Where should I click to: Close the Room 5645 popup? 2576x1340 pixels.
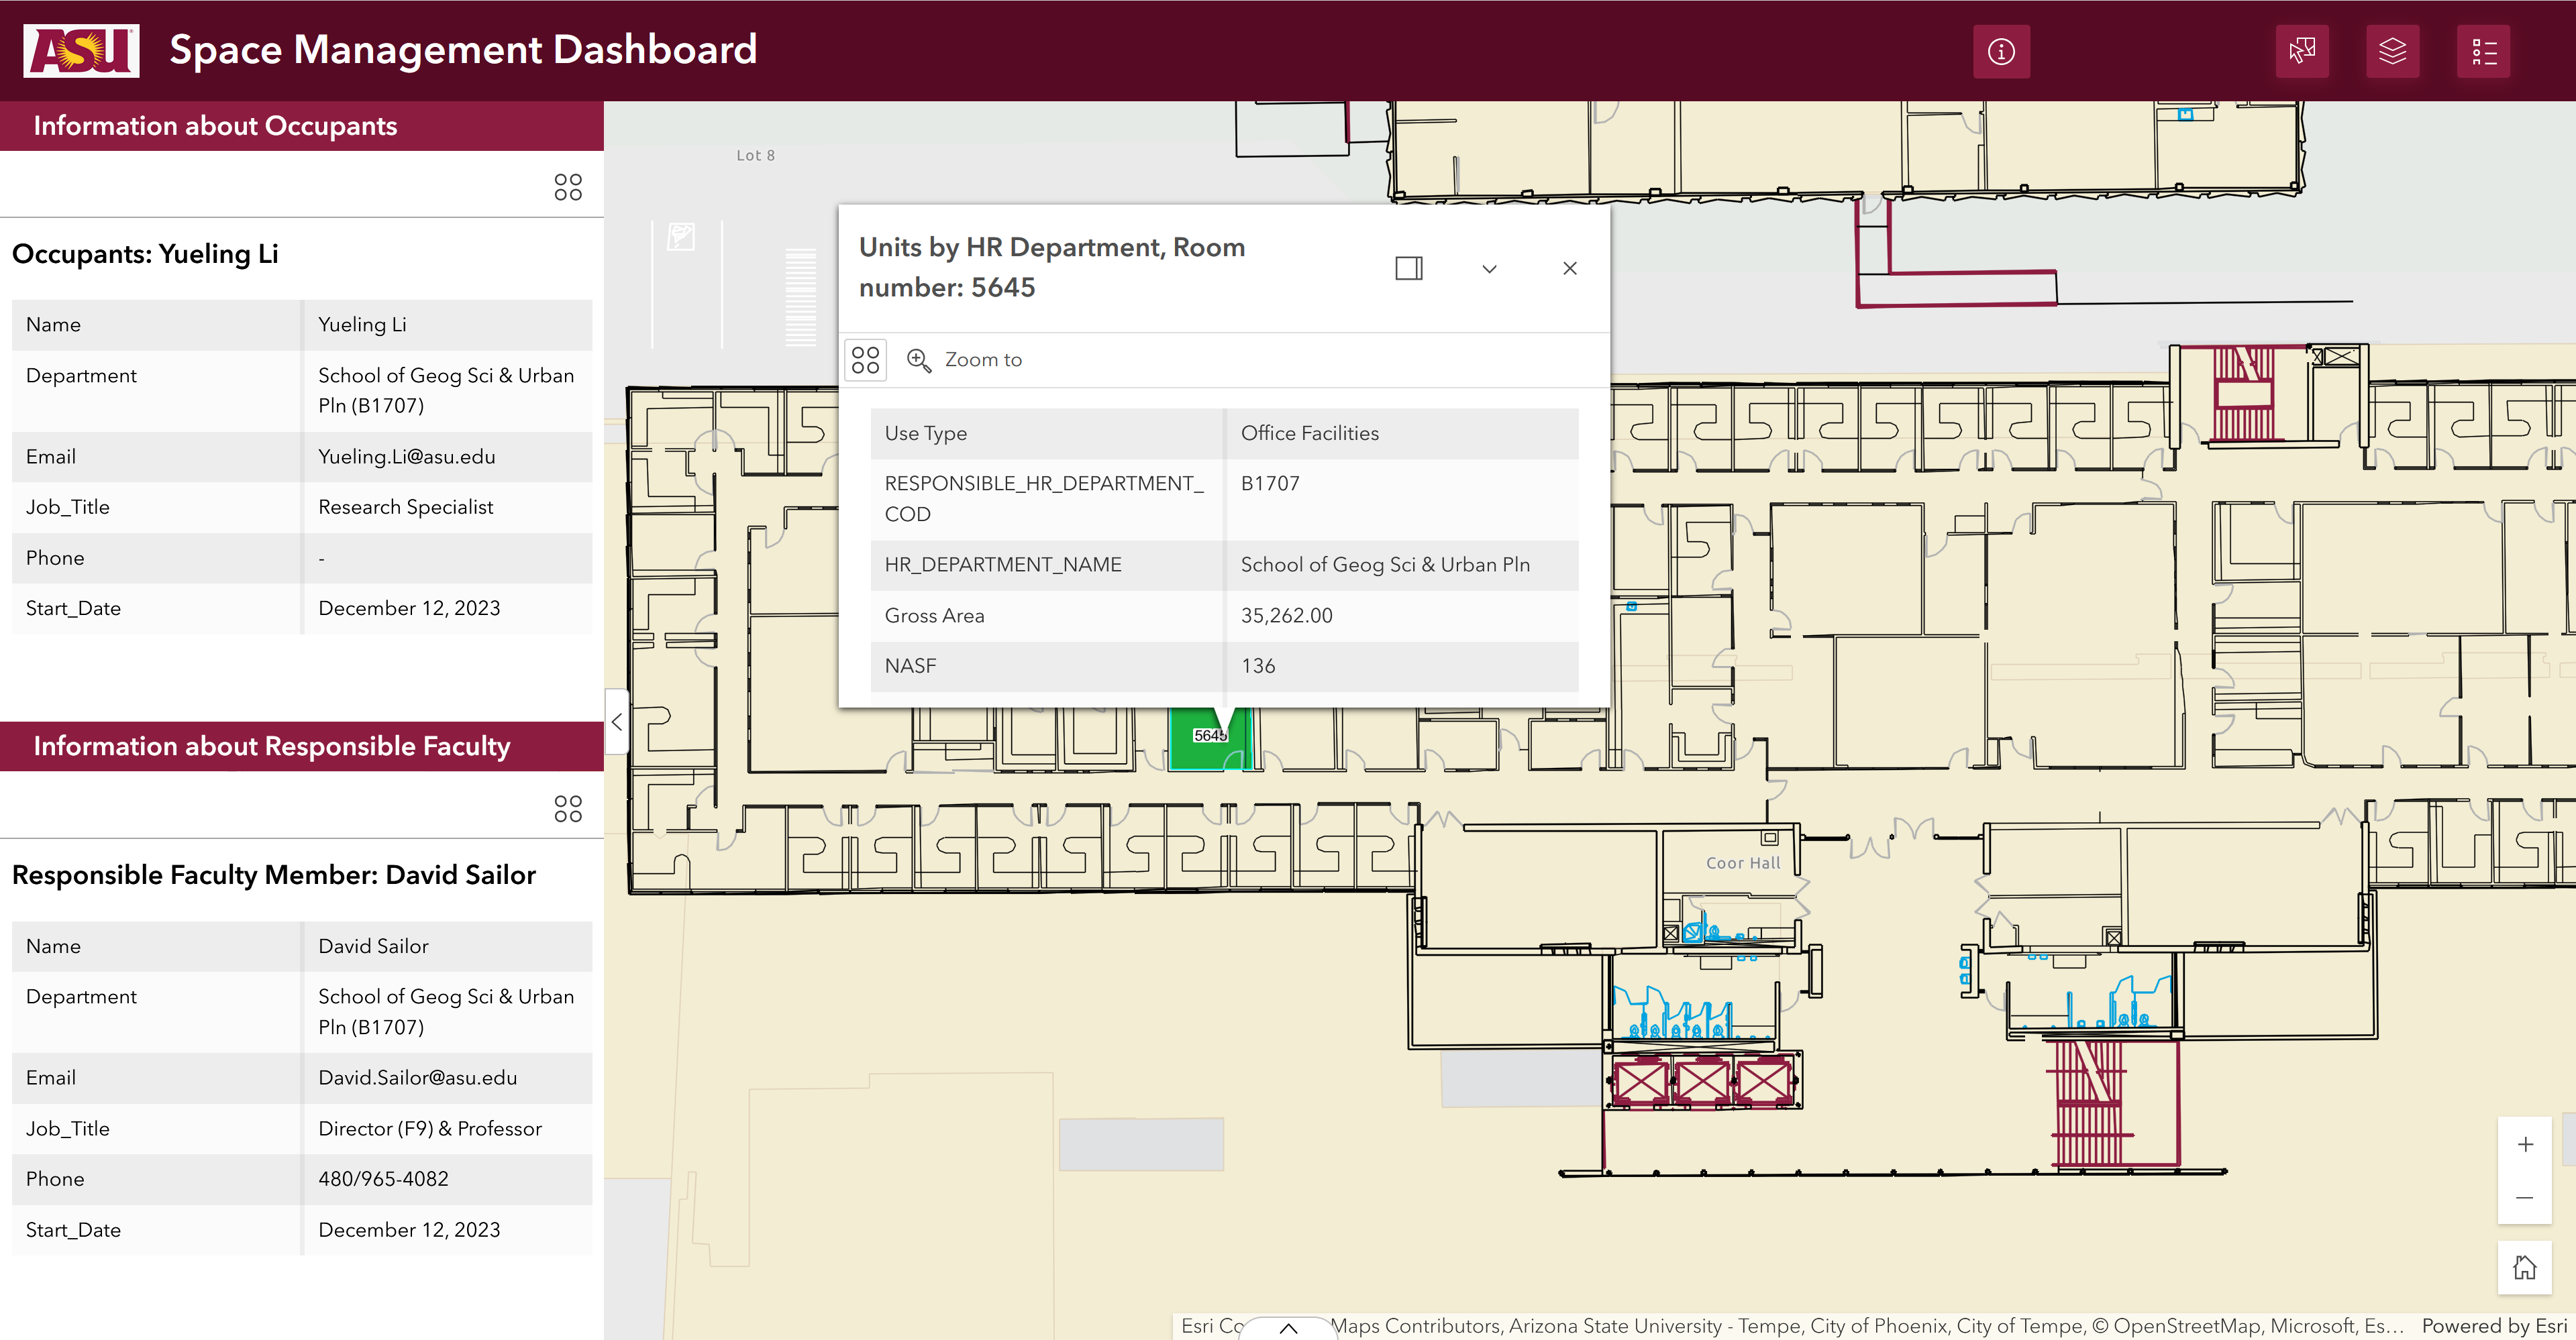pyautogui.click(x=1569, y=268)
